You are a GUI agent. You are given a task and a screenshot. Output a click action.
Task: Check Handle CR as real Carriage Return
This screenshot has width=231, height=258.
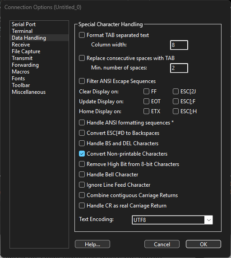click(x=82, y=206)
